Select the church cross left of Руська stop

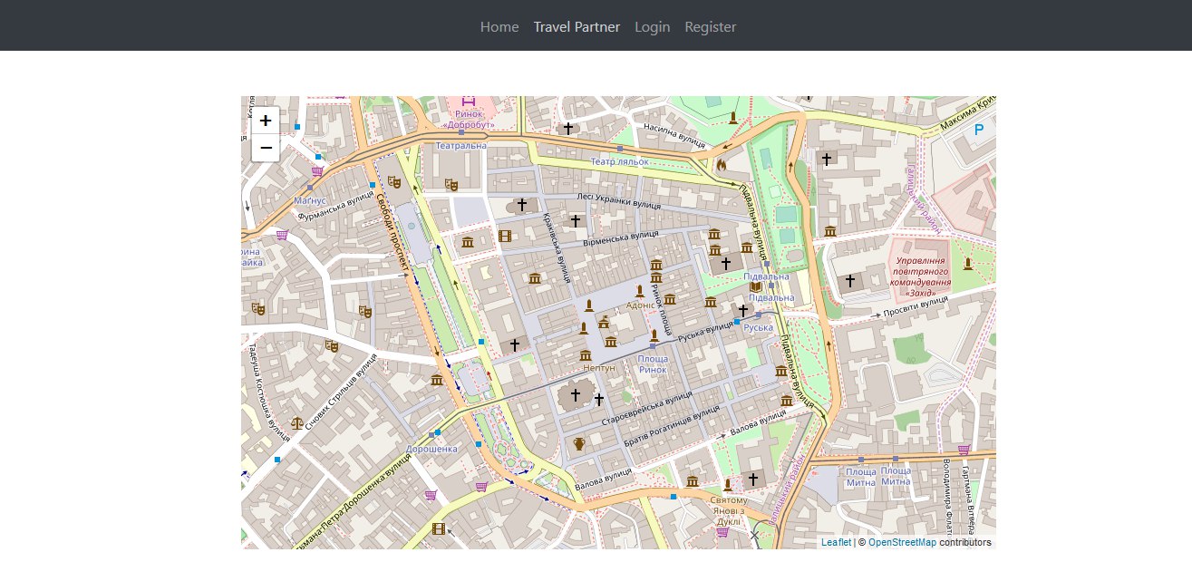coord(742,310)
